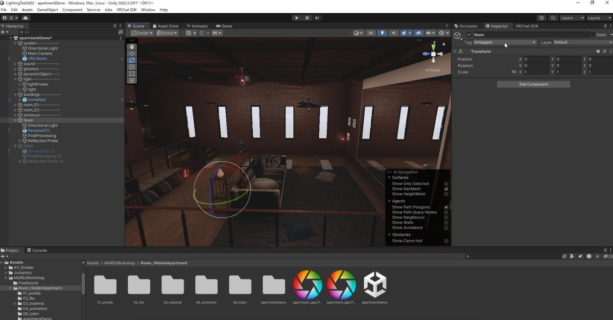
Task: Toggle Show NavMesh checkbox
Action: (446, 189)
